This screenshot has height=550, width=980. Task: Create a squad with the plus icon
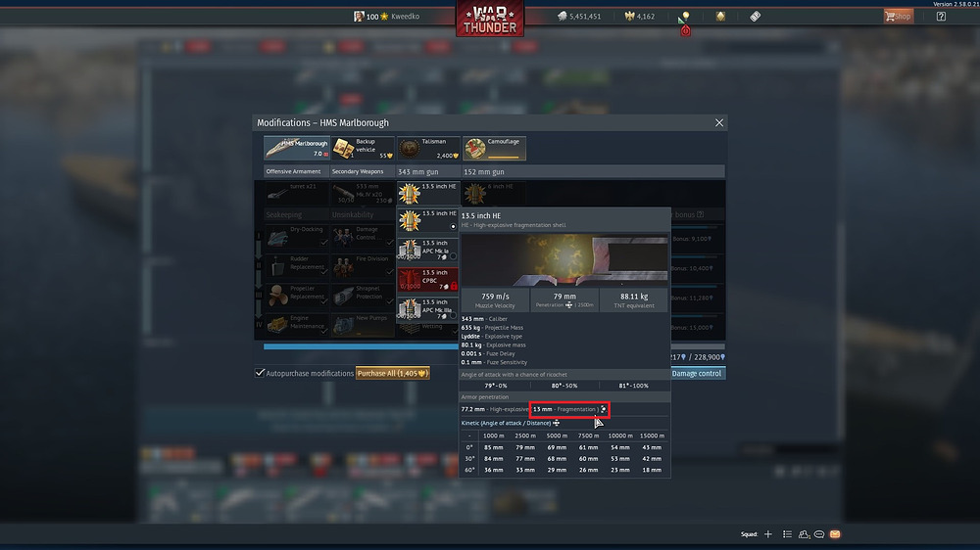(768, 534)
